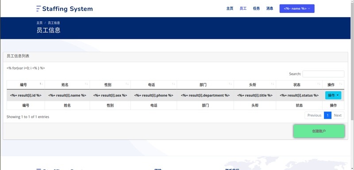Go to 主页 in the breadcrumb
Viewport: 354px width, 170px height.
tap(39, 23)
